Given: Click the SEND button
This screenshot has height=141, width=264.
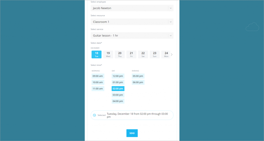Looking at the screenshot, I should 132,133.
